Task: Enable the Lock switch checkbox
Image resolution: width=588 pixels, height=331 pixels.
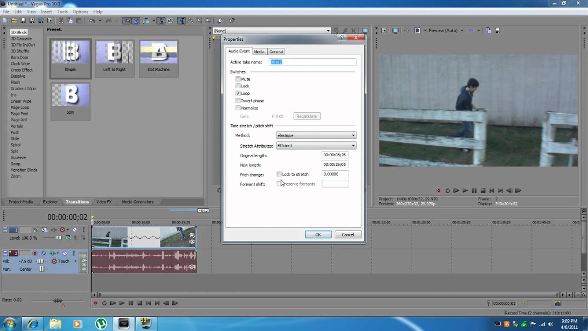Action: point(238,86)
